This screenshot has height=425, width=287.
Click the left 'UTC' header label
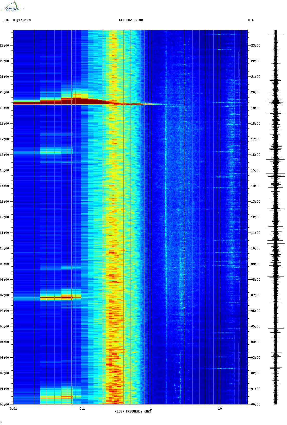(6, 20)
